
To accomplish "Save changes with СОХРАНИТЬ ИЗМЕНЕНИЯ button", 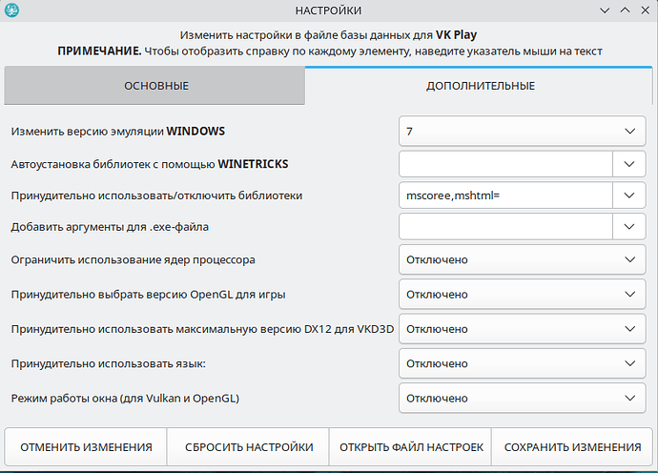I will (572, 446).
